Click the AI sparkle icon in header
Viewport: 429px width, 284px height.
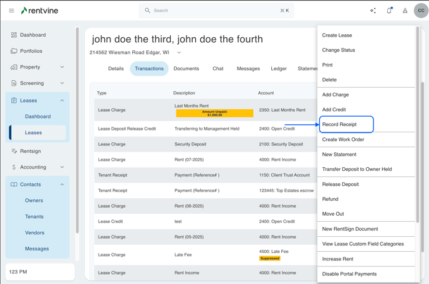click(373, 11)
